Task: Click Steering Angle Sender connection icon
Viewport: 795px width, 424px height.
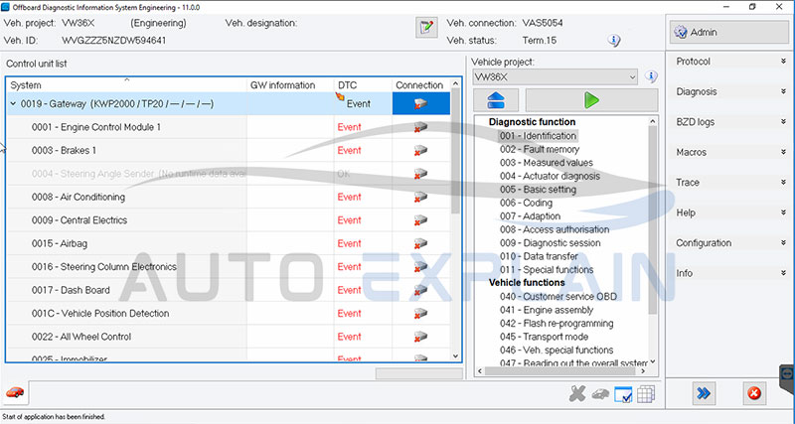Action: 420,174
